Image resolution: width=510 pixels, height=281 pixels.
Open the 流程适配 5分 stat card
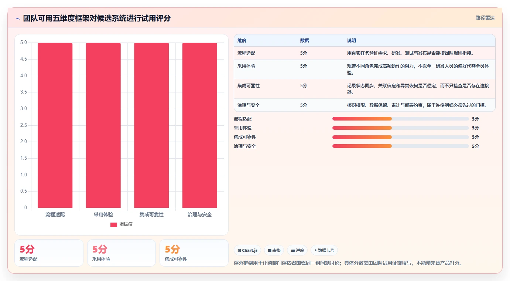tap(49, 253)
